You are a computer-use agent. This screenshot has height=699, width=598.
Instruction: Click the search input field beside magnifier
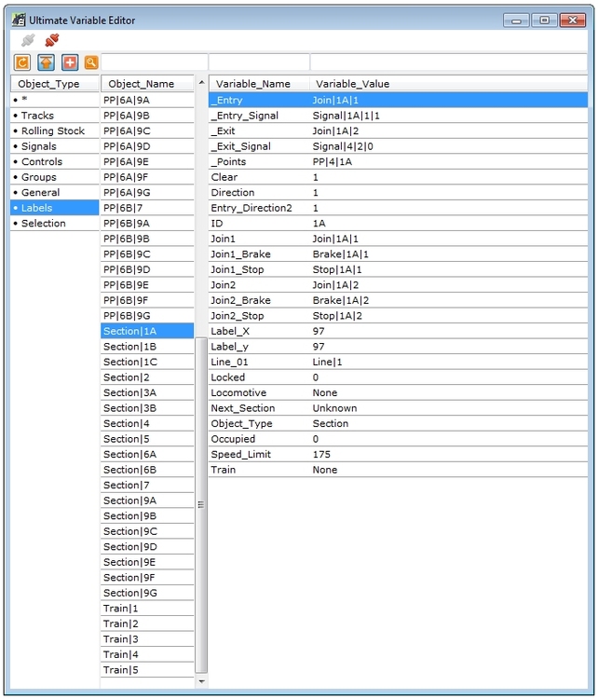(x=154, y=62)
